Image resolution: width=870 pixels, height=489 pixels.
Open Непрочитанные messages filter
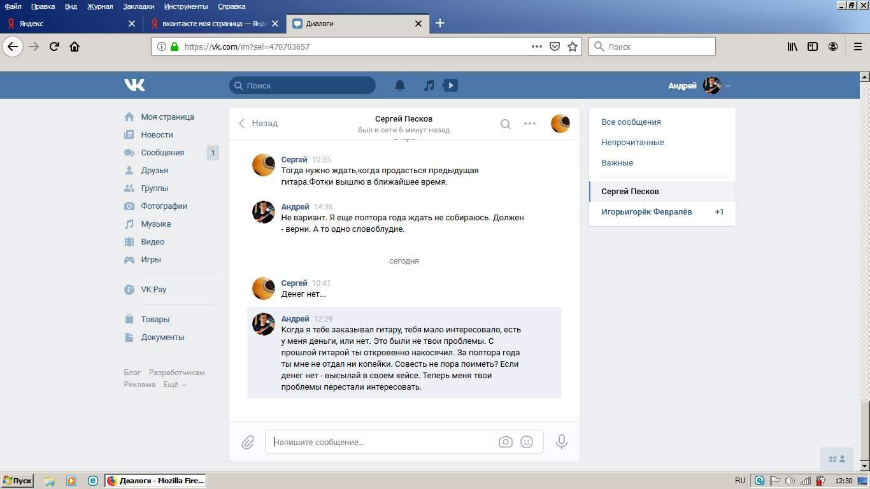[632, 143]
